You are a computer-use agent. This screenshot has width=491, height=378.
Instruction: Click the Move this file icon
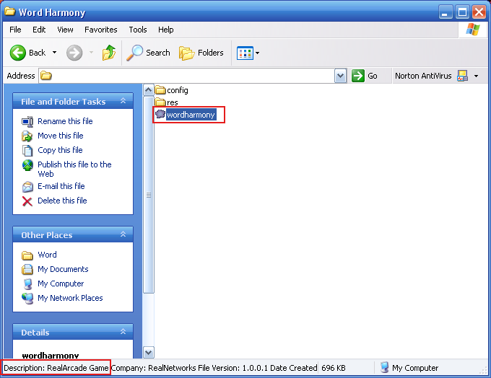(x=27, y=136)
